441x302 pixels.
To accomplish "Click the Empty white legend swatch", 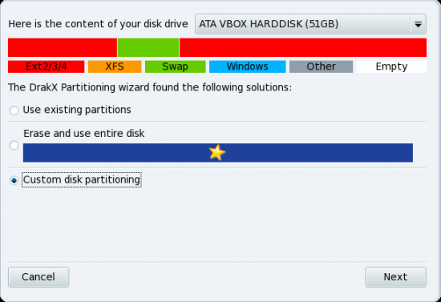I will click(391, 66).
